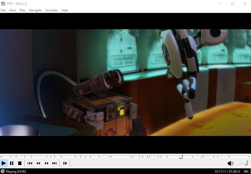Click the elapsed time display 01:11:11 / 01:38:13
Image resolution: width=251 pixels, height=174 pixels.
coord(227,172)
